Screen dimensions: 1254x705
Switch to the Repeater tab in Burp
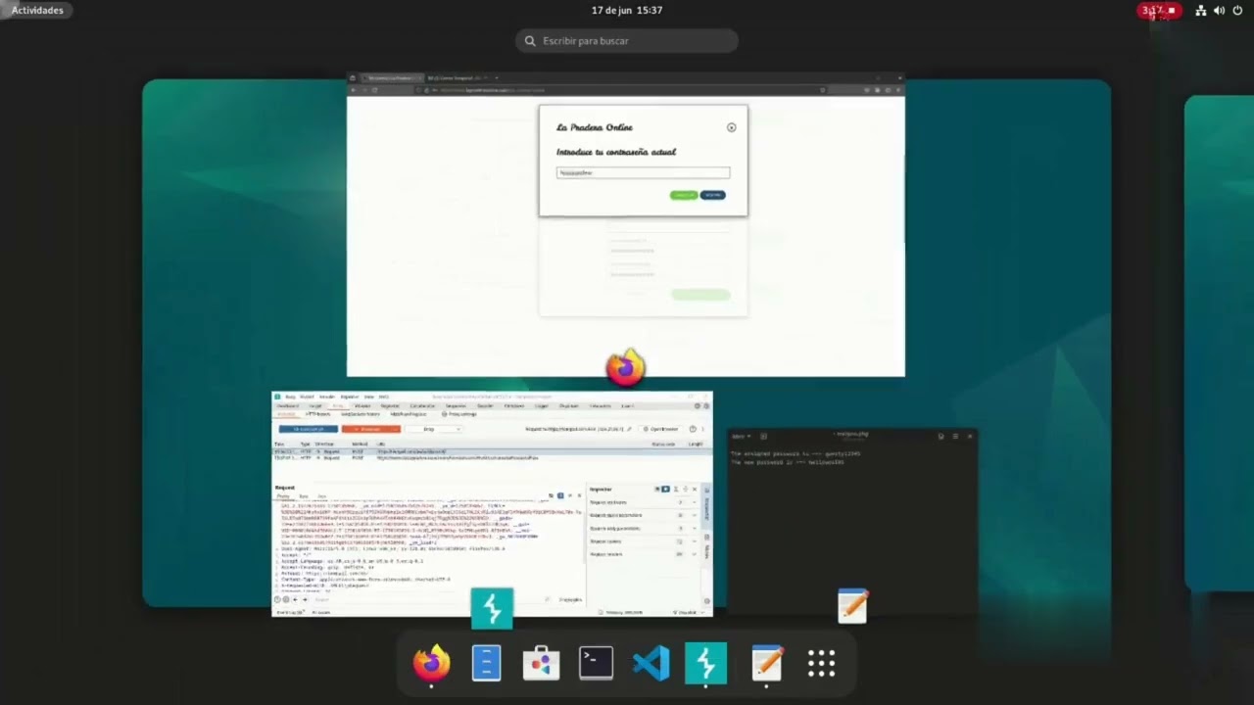click(x=390, y=405)
